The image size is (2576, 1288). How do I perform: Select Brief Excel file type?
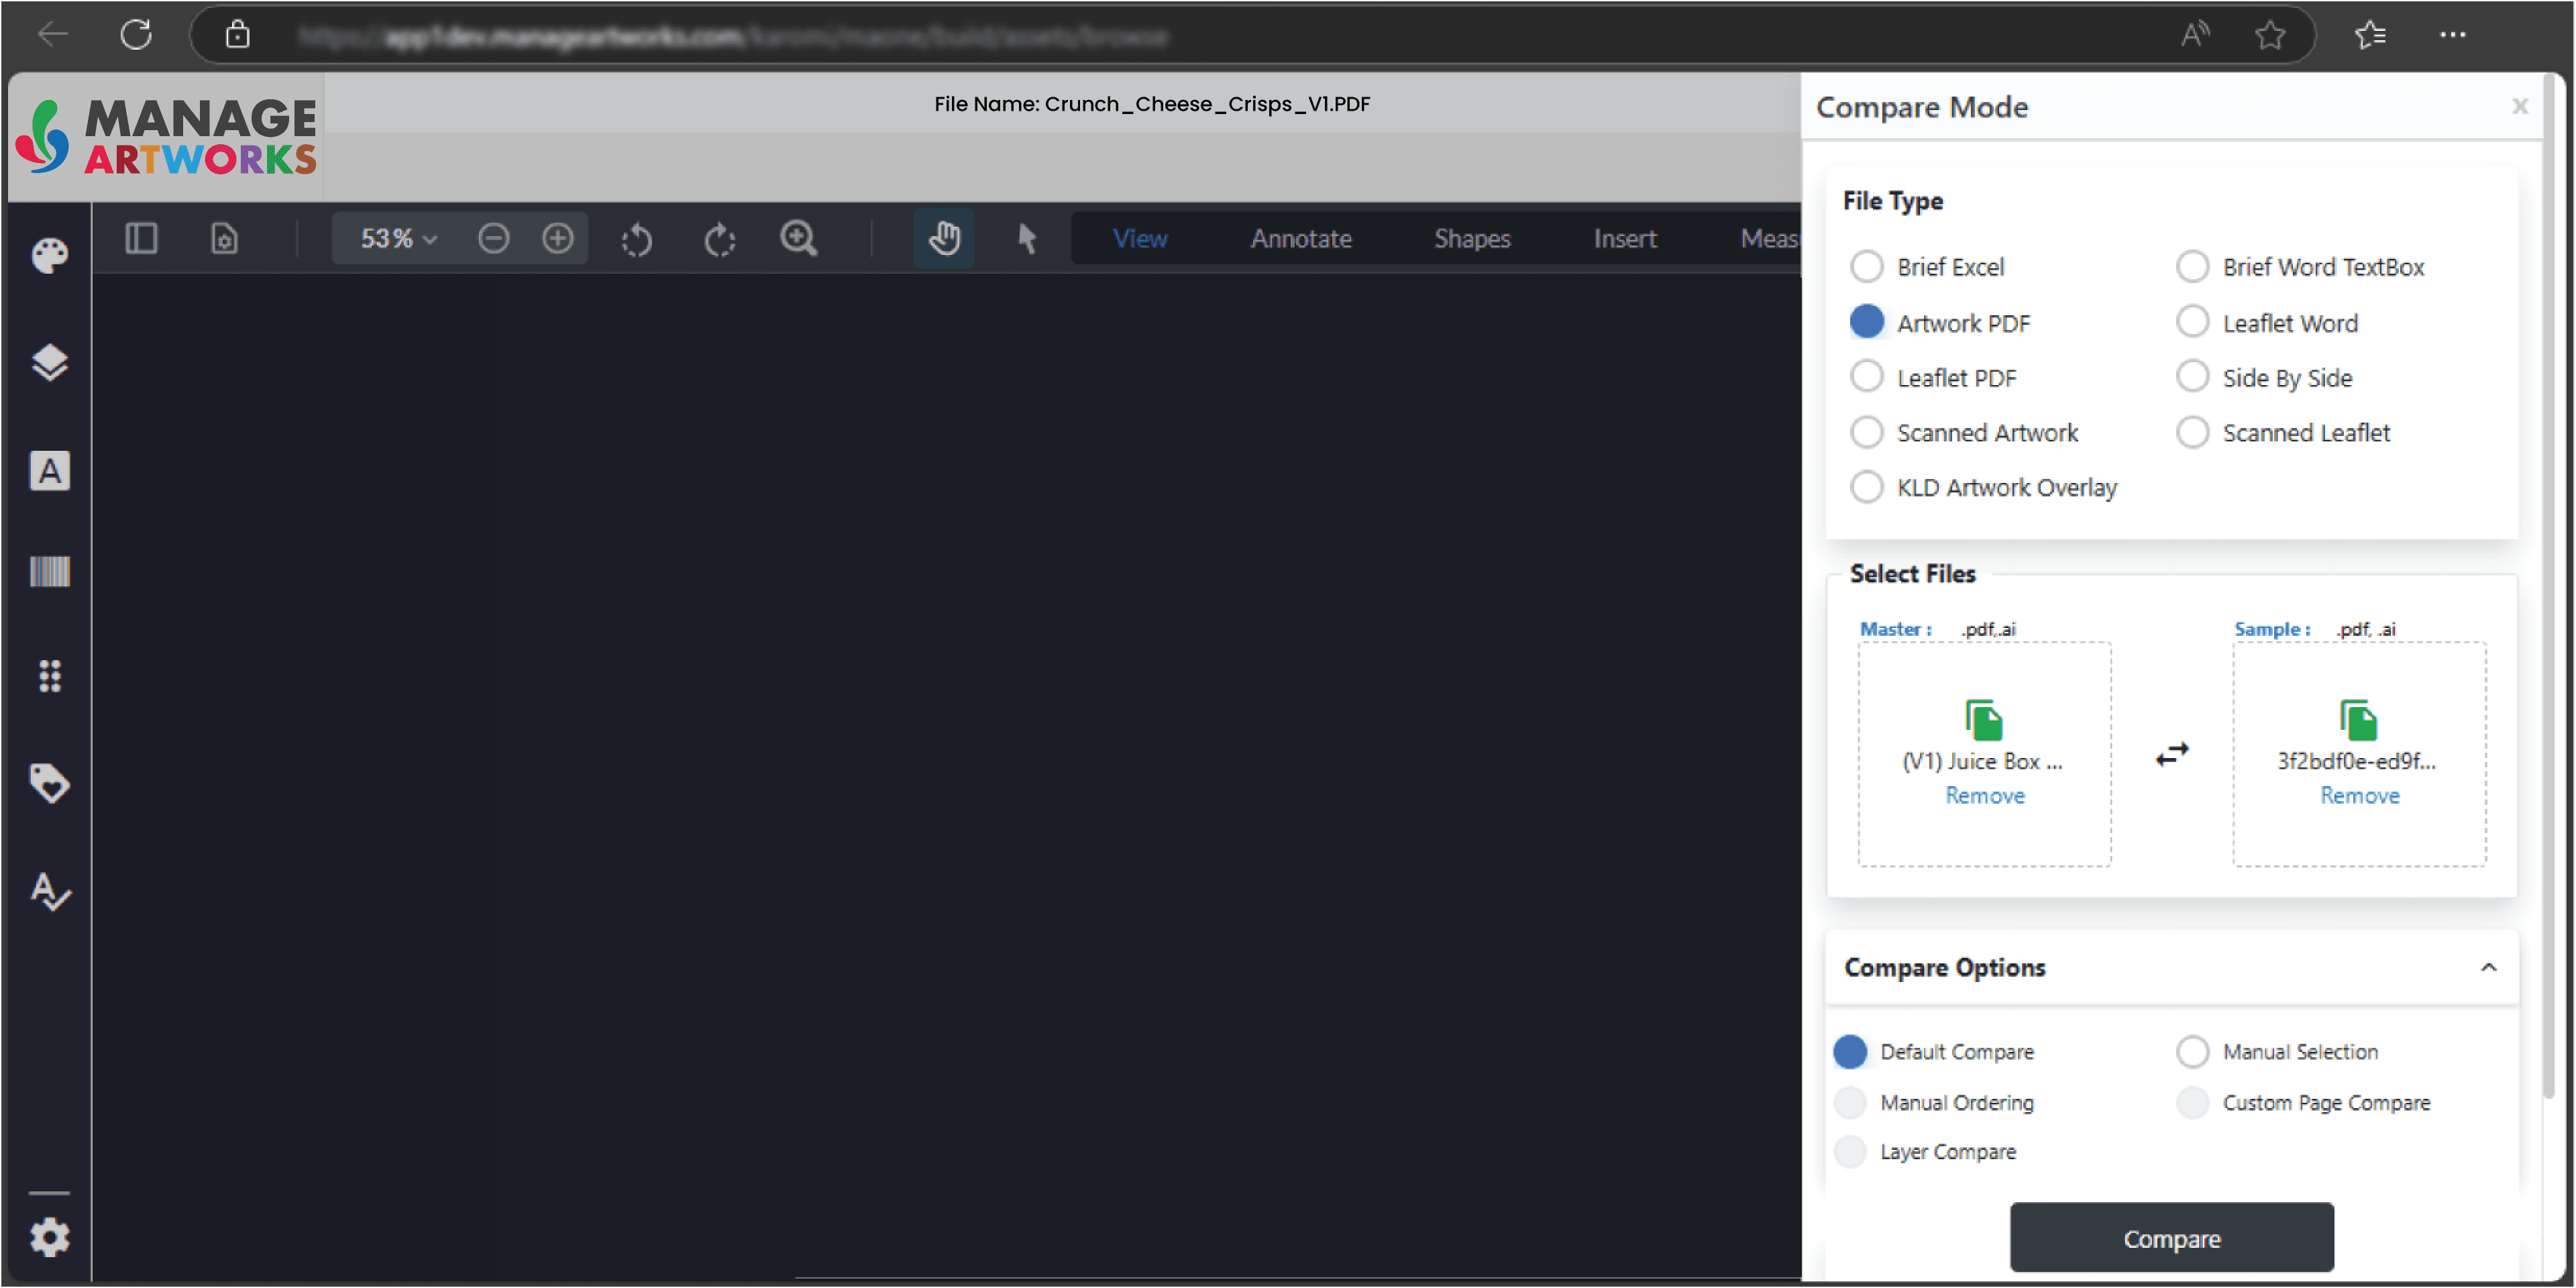tap(1866, 267)
